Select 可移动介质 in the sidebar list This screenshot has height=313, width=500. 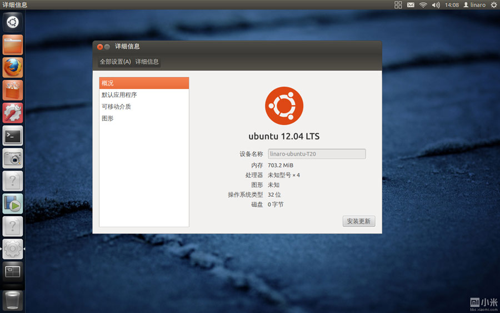click(116, 107)
